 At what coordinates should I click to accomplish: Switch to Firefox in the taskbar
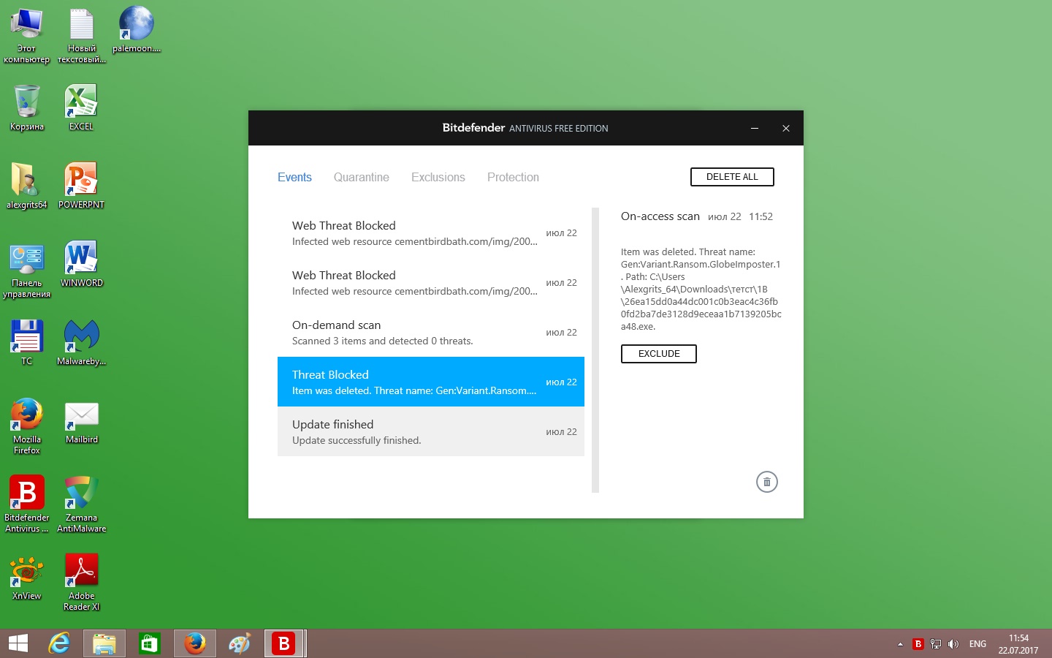pyautogui.click(x=195, y=643)
